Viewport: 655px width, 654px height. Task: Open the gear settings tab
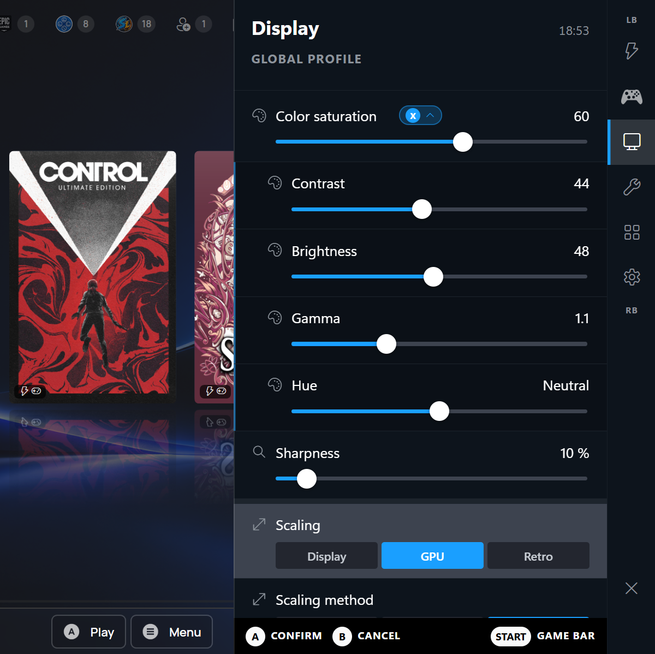click(632, 277)
